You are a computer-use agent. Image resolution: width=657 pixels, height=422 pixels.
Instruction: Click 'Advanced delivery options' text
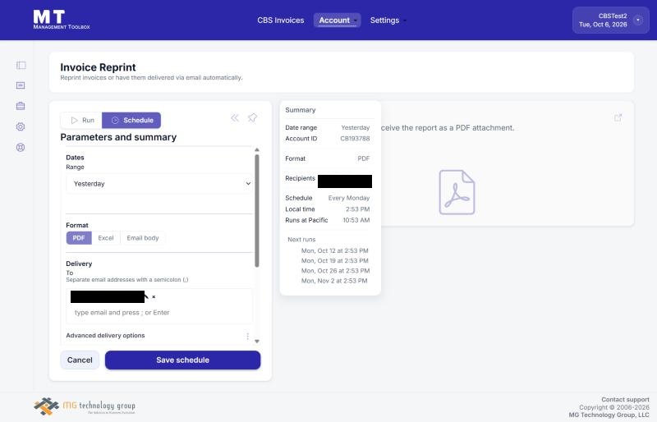tap(105, 336)
